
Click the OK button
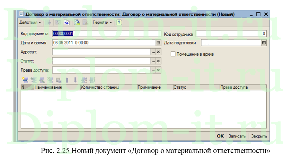[x=220, y=136]
